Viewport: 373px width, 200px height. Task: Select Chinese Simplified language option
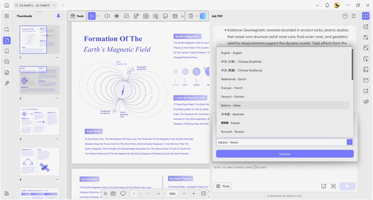[284, 61]
